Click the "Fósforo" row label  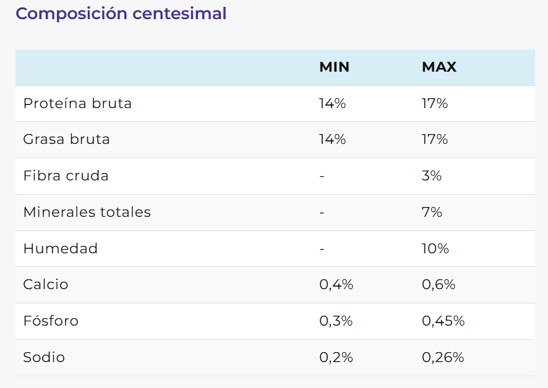coord(51,321)
